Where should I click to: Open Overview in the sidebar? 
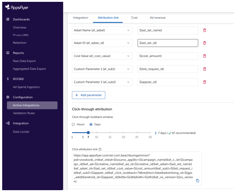tap(20, 27)
